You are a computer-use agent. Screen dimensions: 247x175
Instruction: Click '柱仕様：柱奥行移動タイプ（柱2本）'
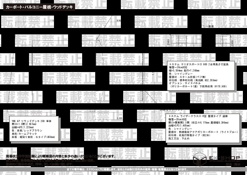pyautogui.click(x=189, y=135)
